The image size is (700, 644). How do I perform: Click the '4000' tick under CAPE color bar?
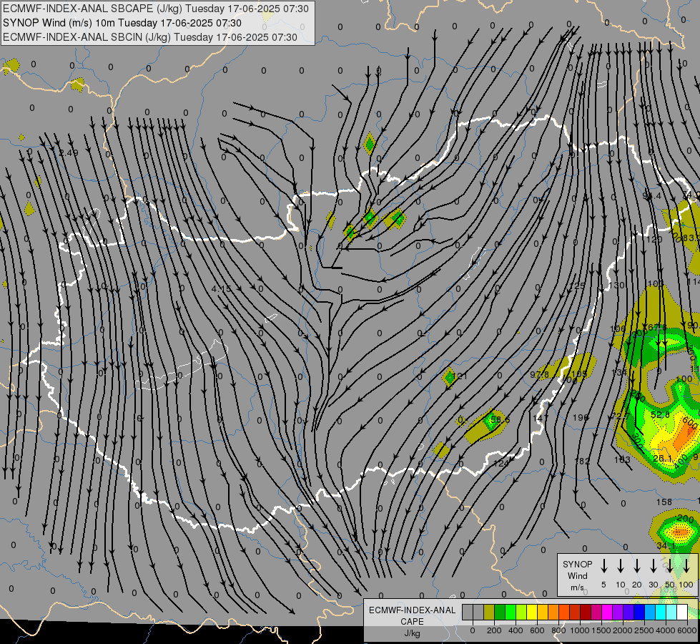666,630
